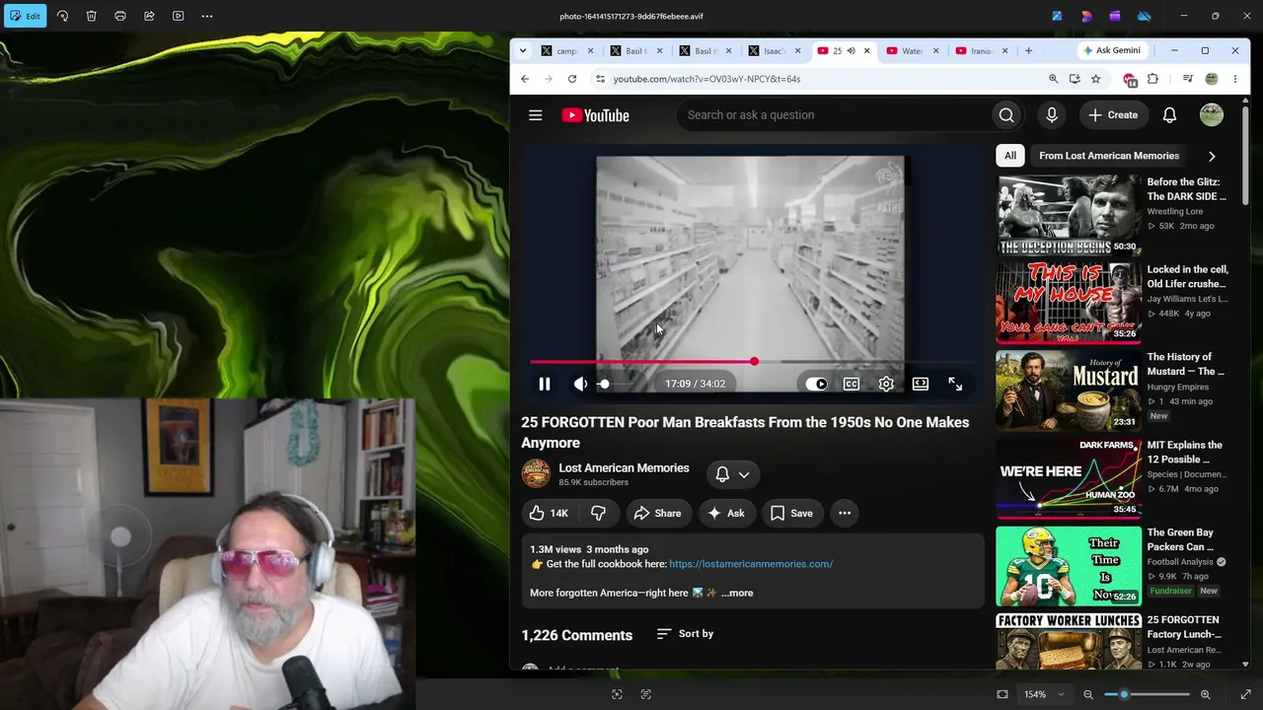Viewport: 1263px width, 710px height.
Task: Switch to the first X 'camp' tab
Action: [x=566, y=50]
